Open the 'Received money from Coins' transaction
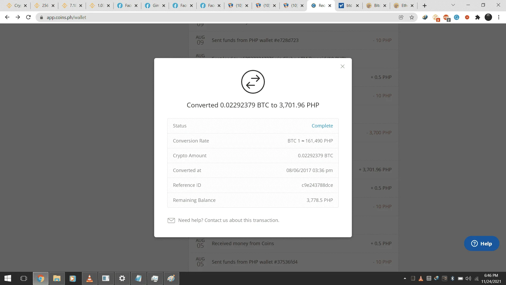Image resolution: width=506 pixels, height=285 pixels. coord(294,244)
